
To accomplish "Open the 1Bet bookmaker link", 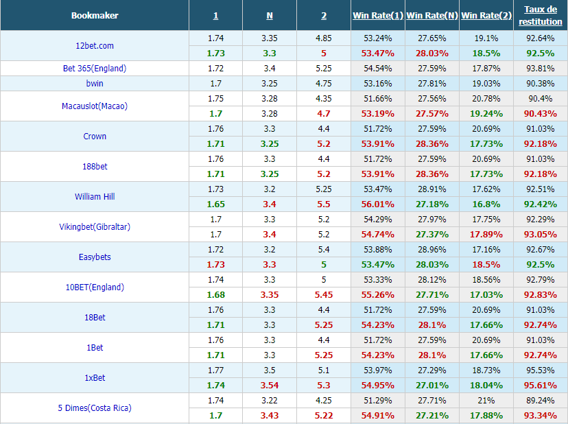I will pyautogui.click(x=95, y=347).
